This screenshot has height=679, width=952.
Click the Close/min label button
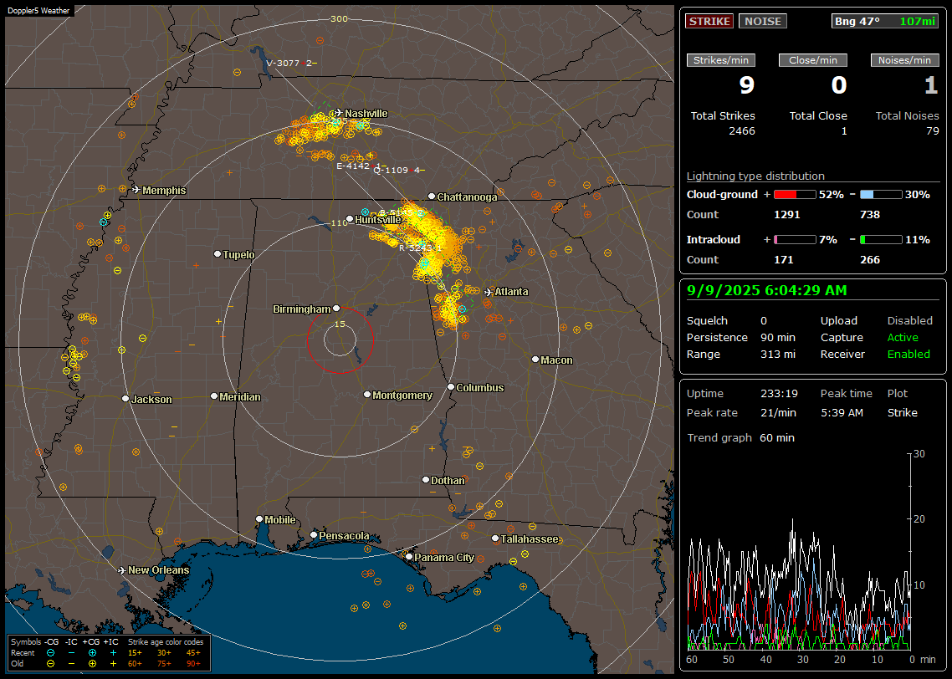813,60
